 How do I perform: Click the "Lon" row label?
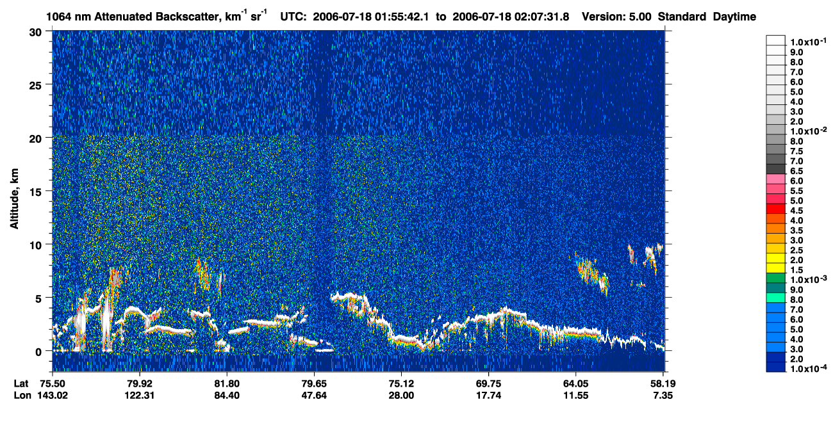point(22,396)
